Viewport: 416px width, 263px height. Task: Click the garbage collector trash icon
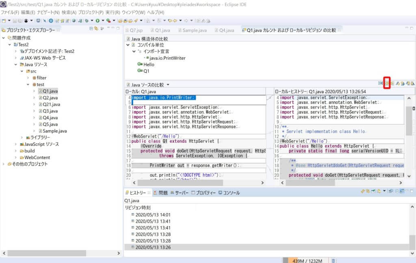coord(333,261)
